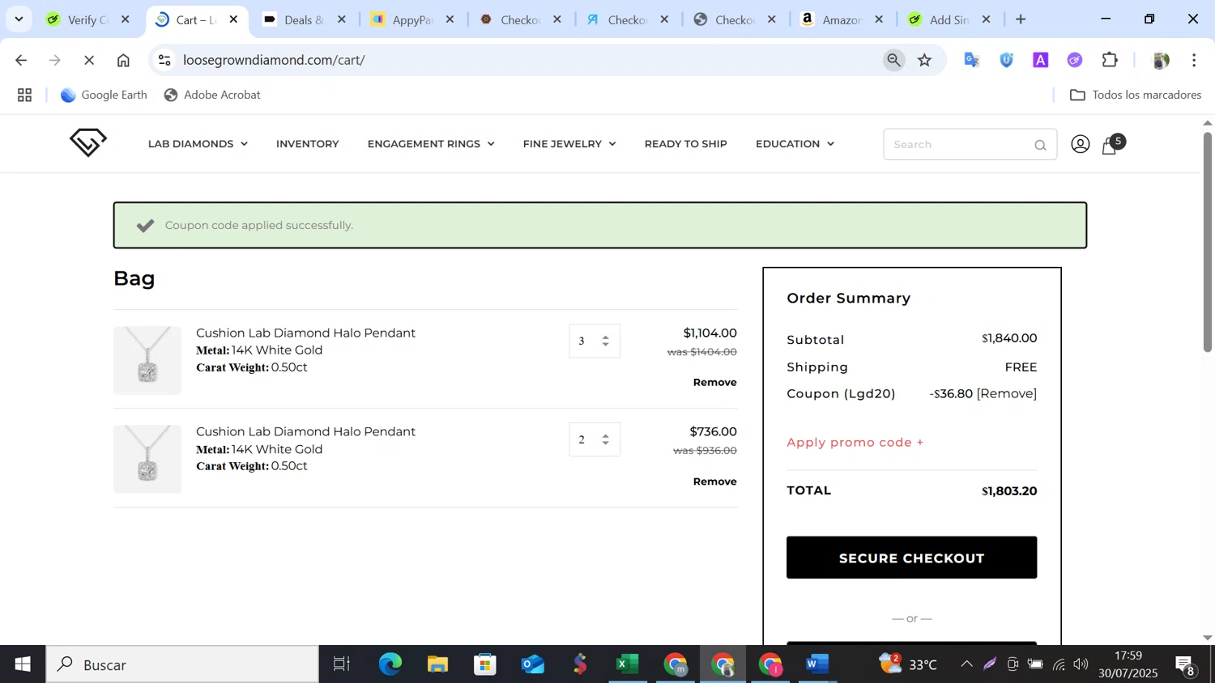Open the Inventory nav link

[307, 144]
